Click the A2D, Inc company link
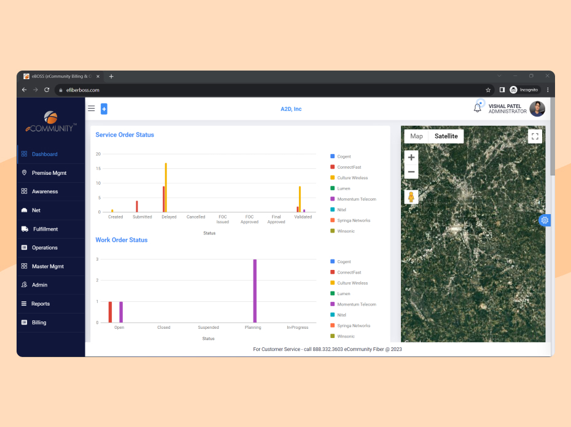 pyautogui.click(x=291, y=109)
